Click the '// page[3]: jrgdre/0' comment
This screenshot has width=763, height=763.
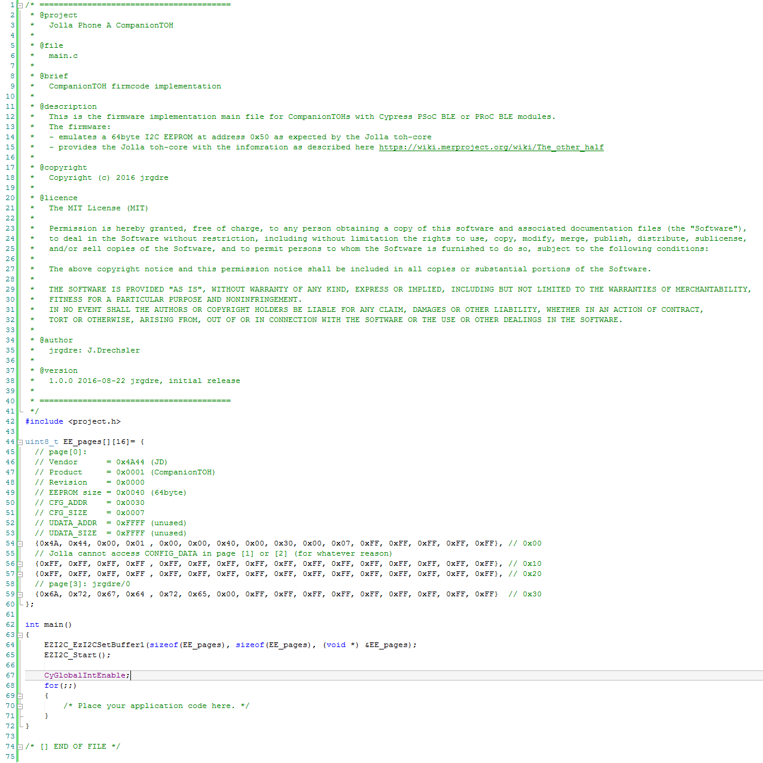point(83,584)
